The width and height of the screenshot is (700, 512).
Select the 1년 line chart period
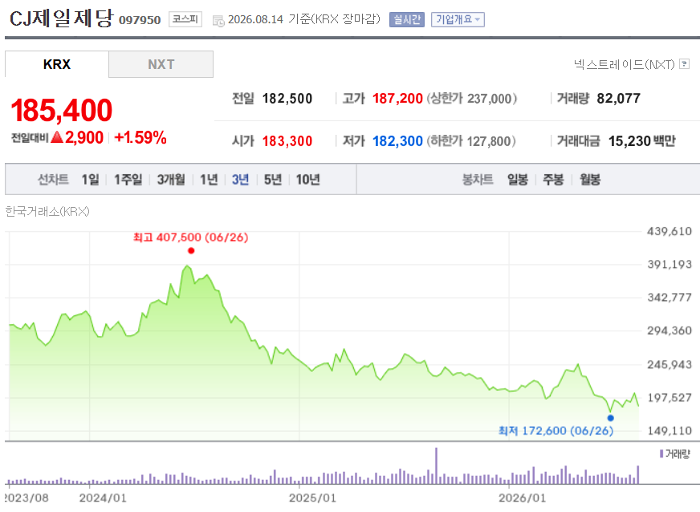click(x=209, y=180)
